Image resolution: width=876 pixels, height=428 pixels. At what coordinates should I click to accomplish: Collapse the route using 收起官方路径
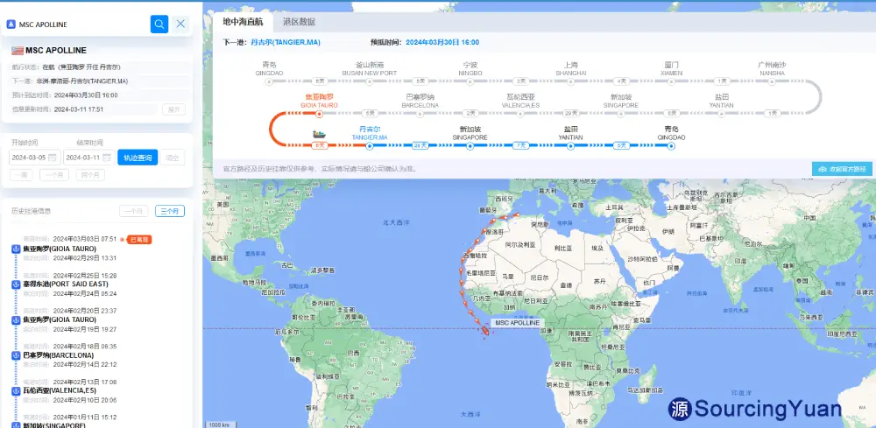point(842,169)
